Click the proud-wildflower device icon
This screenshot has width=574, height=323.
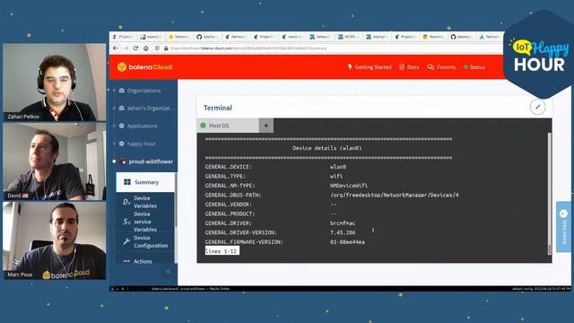[x=123, y=161]
